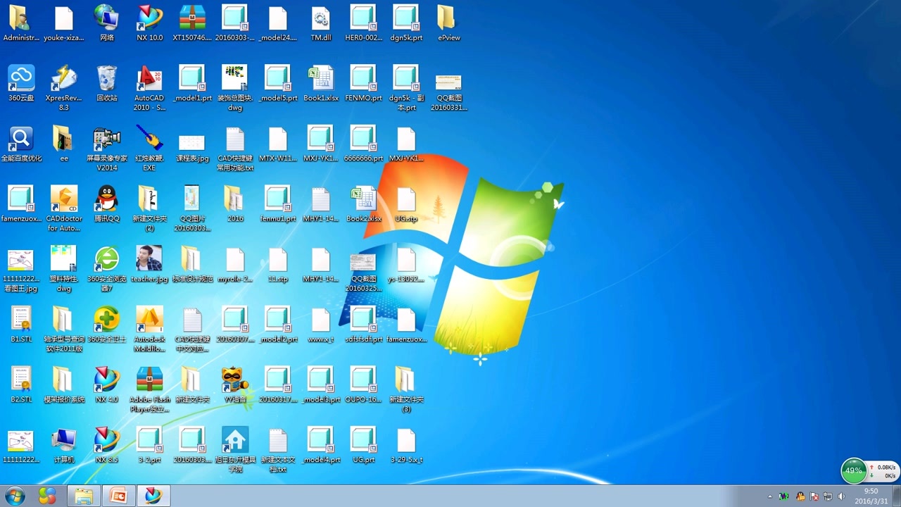Select the 11.stp file
Screen dimensions: 901x507
pyautogui.click(x=278, y=264)
